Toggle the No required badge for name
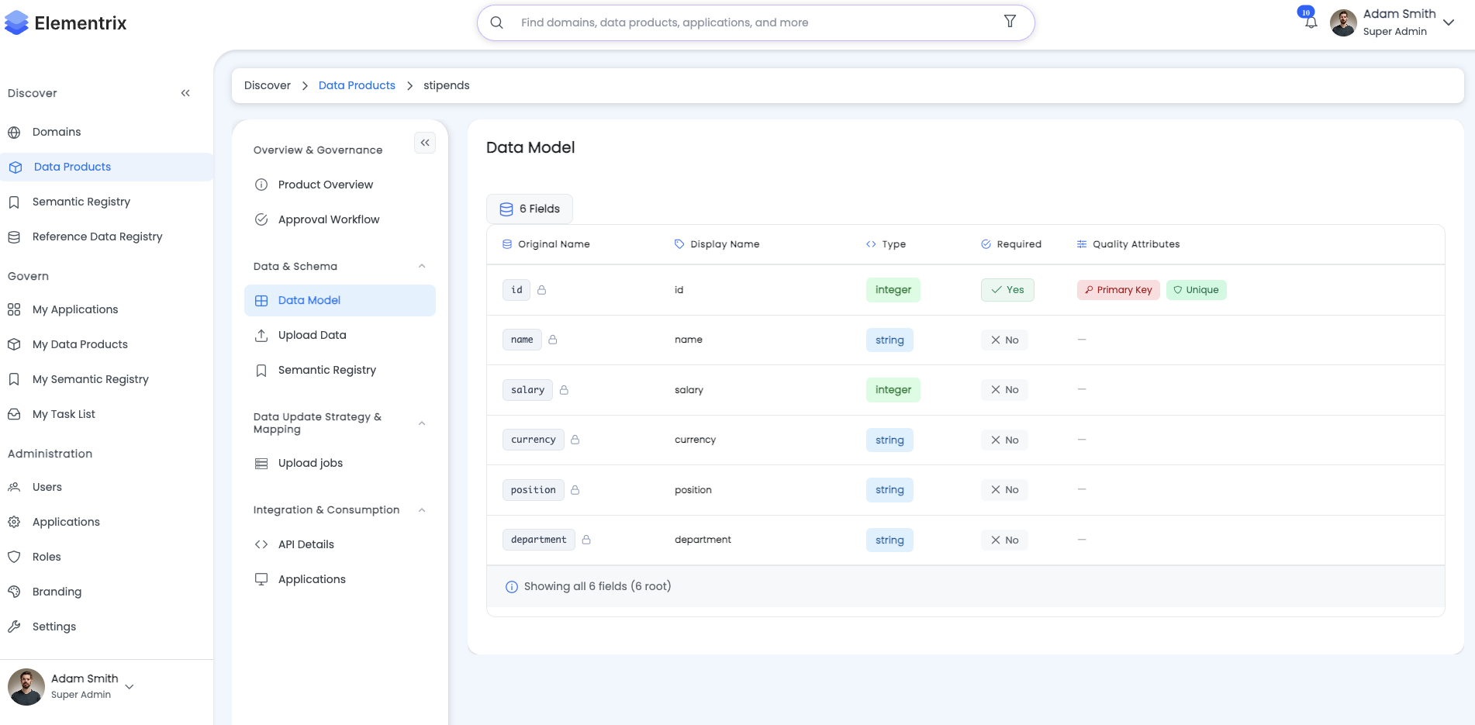This screenshot has width=1475, height=725. pyautogui.click(x=1004, y=340)
